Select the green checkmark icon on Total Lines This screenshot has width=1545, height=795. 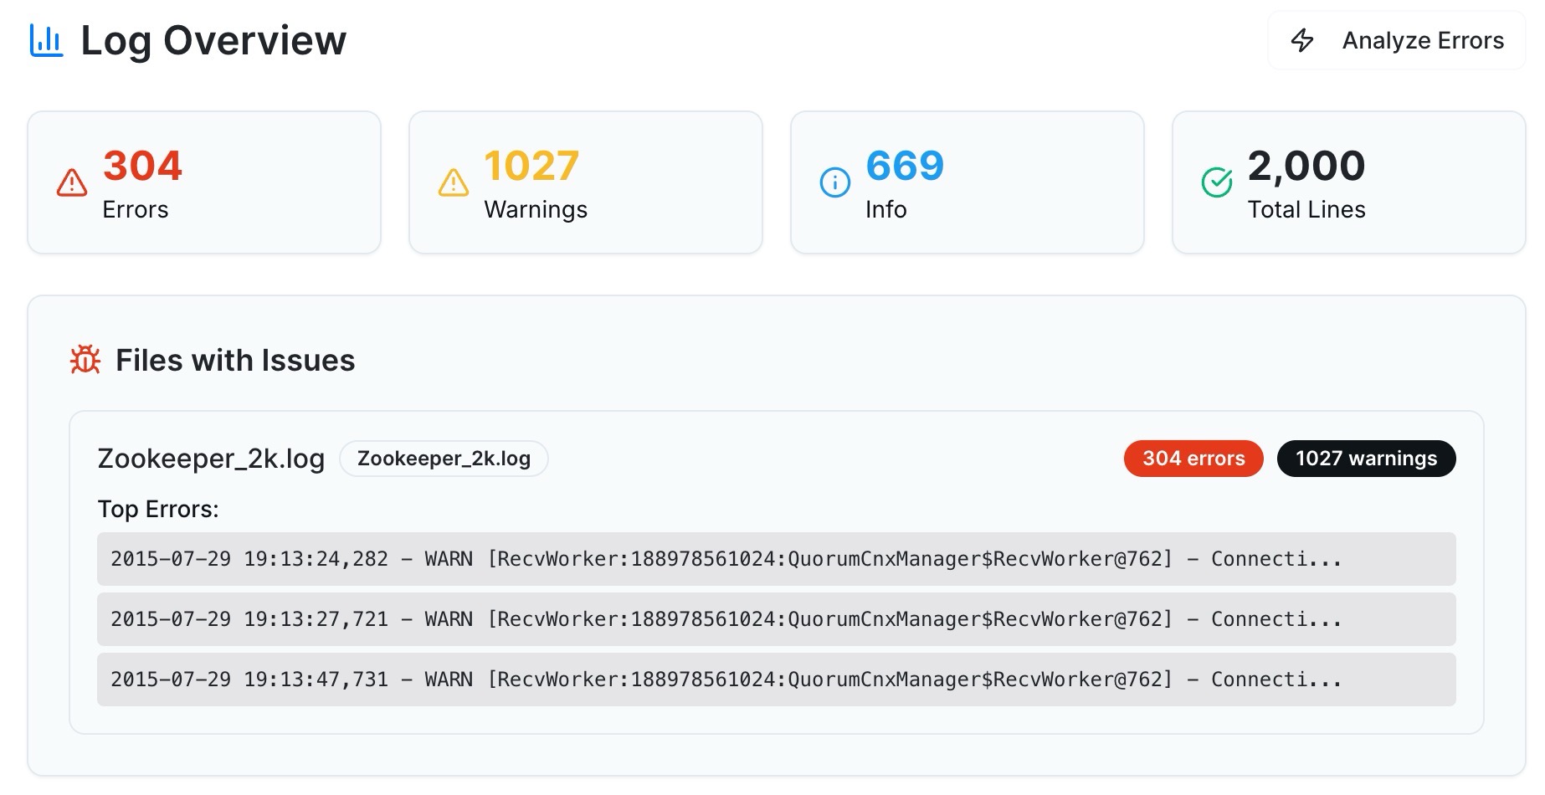[x=1218, y=181]
